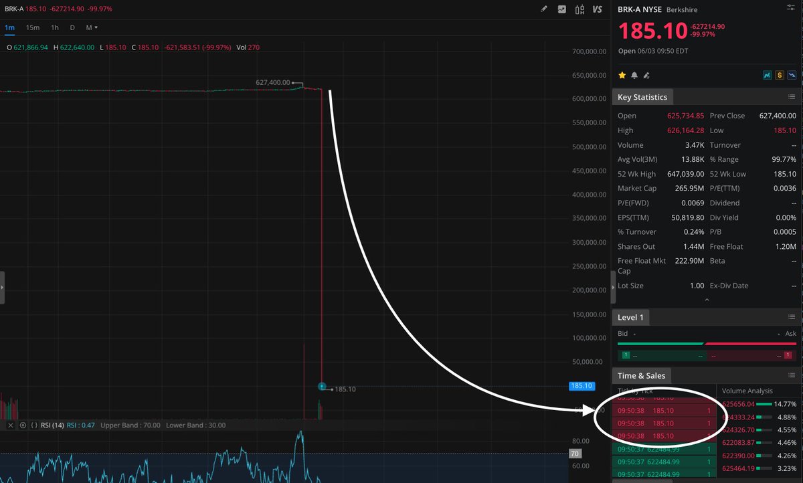
Task: Click the High value 626,164.28
Action: point(685,130)
